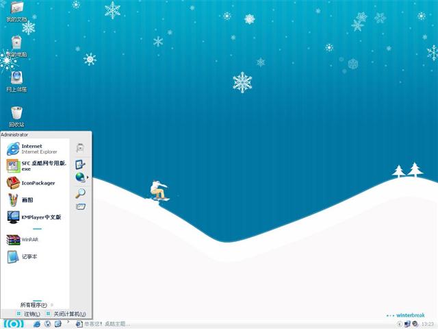The width and height of the screenshot is (438, 329).
Task: Click the gray folder icon atop start menu right column
Action: (x=81, y=147)
